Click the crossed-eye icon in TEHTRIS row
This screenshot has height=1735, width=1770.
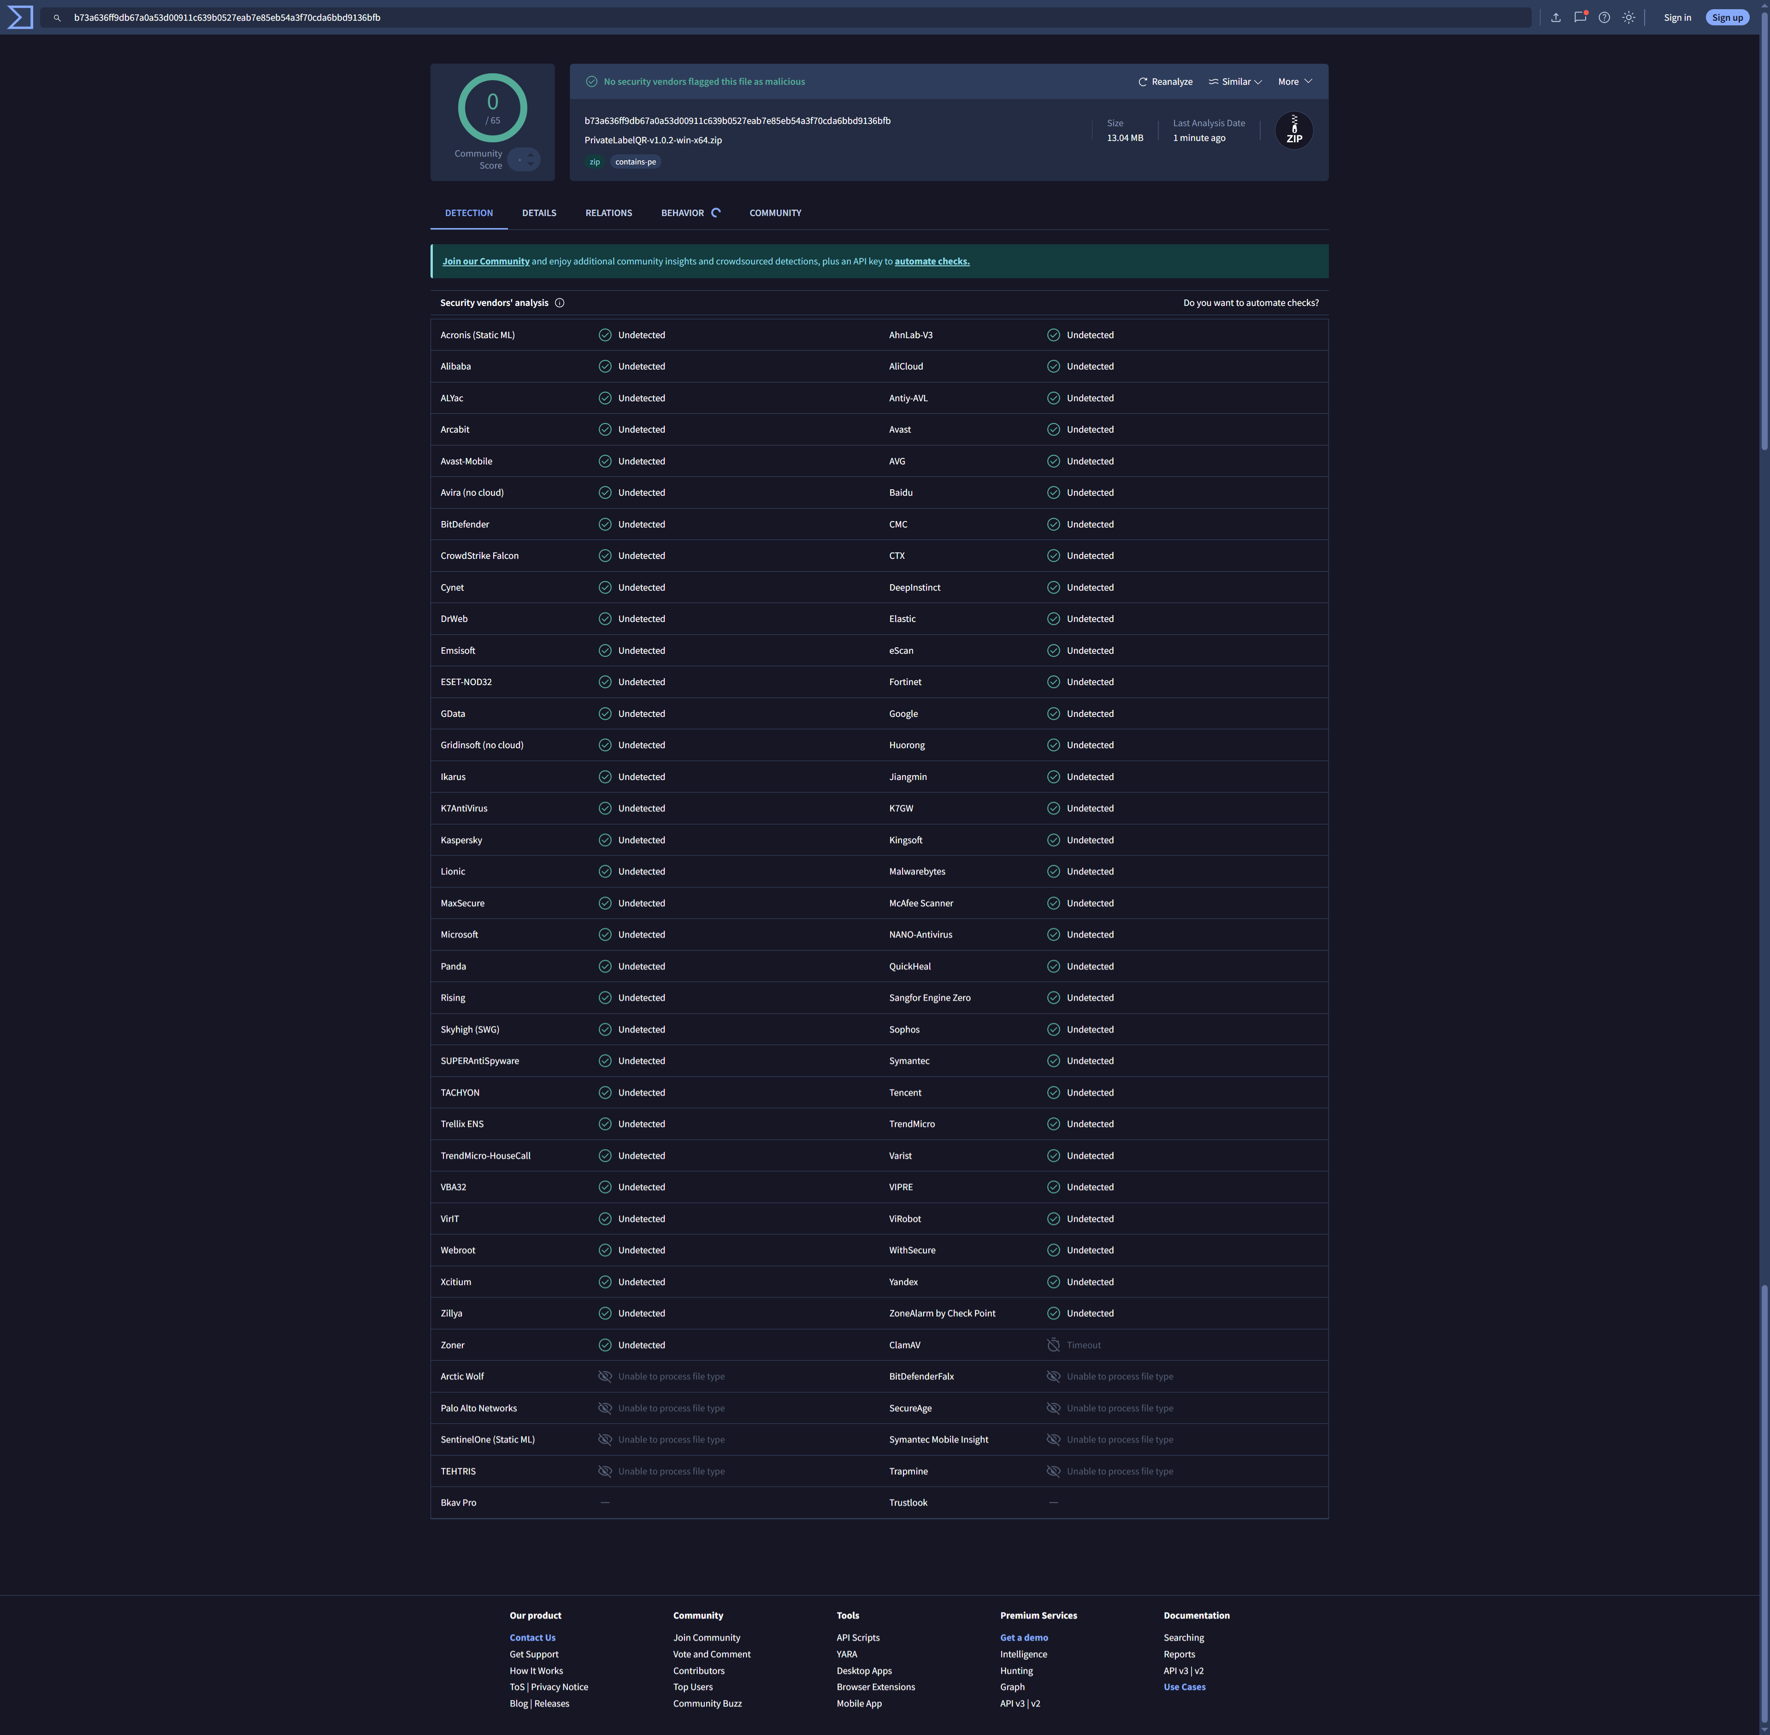(x=605, y=1471)
